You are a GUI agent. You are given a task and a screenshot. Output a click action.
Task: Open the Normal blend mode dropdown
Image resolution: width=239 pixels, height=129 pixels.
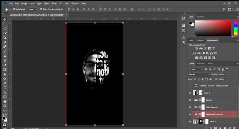click(199, 74)
